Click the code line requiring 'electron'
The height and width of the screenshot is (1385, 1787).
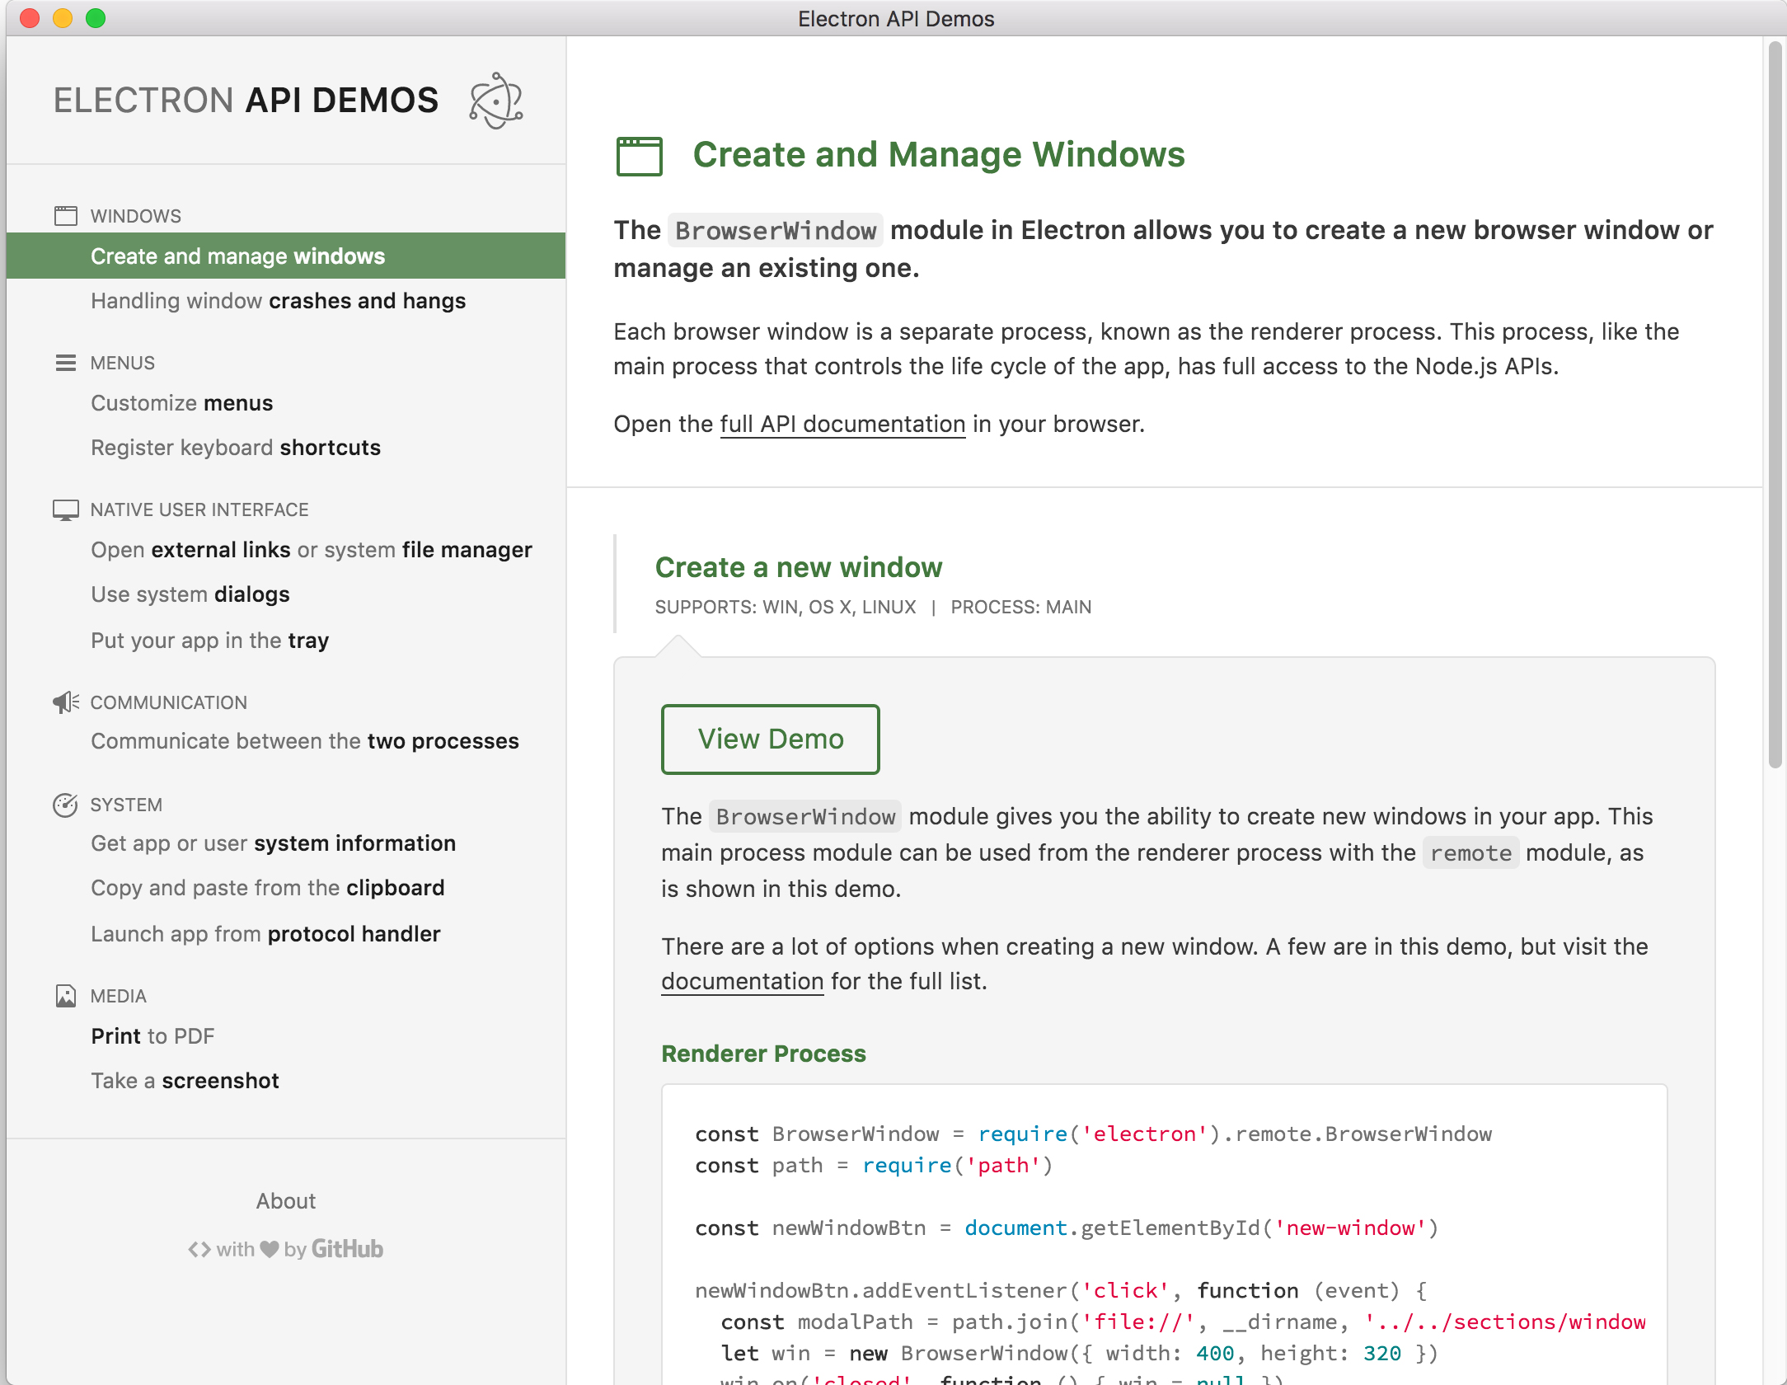coord(1094,1134)
